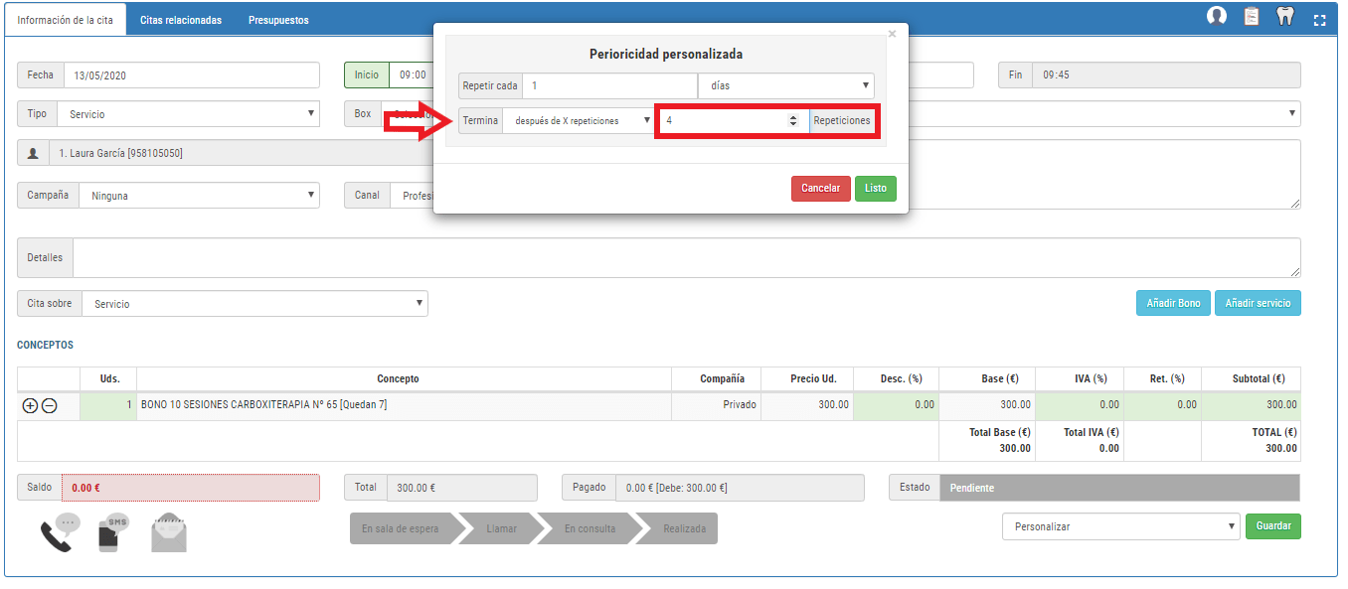Open the Campaña dropdown showing Ninguna

199,196
